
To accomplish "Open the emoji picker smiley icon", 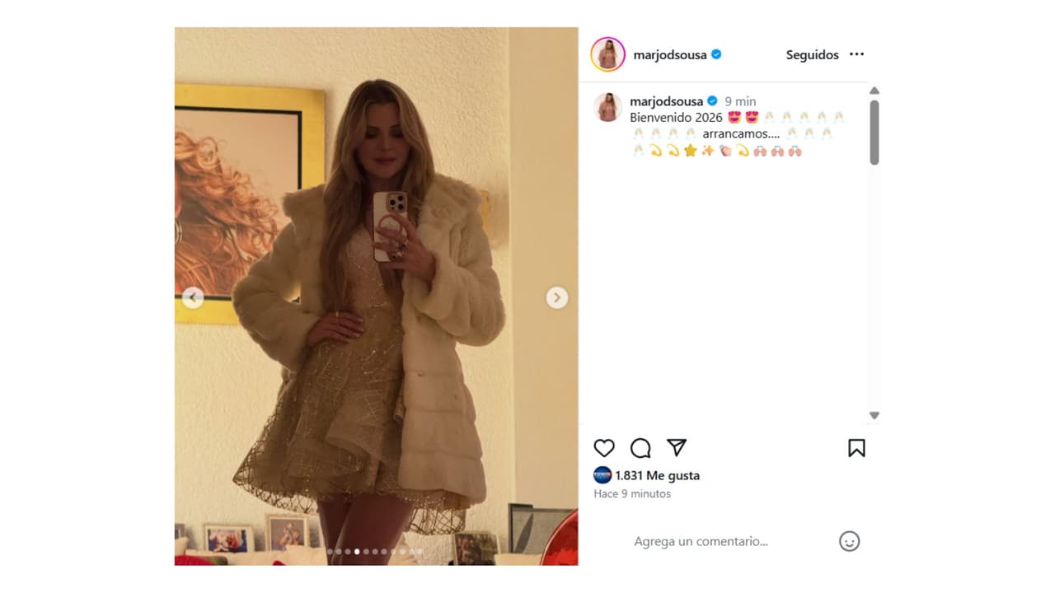I will (849, 541).
